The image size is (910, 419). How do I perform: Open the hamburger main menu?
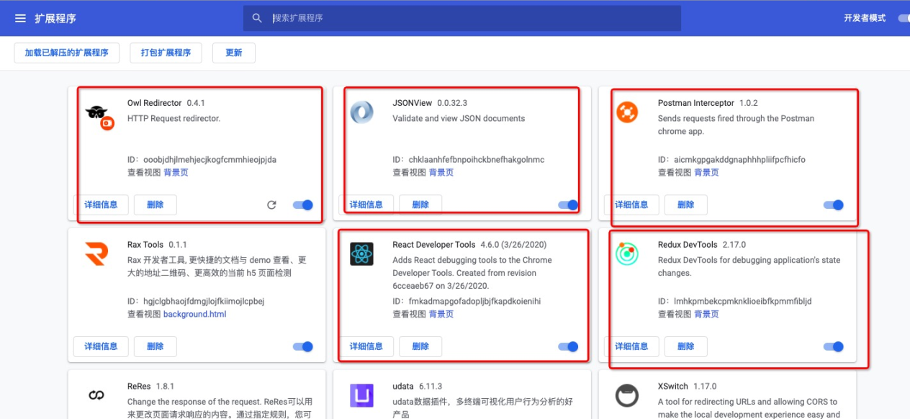20,18
